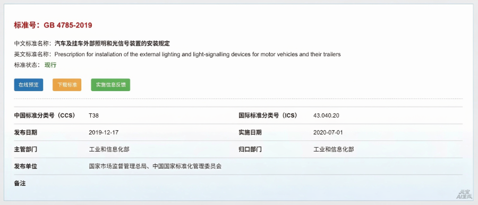Click the 实施日期 label
The image size is (478, 205).
250,132
